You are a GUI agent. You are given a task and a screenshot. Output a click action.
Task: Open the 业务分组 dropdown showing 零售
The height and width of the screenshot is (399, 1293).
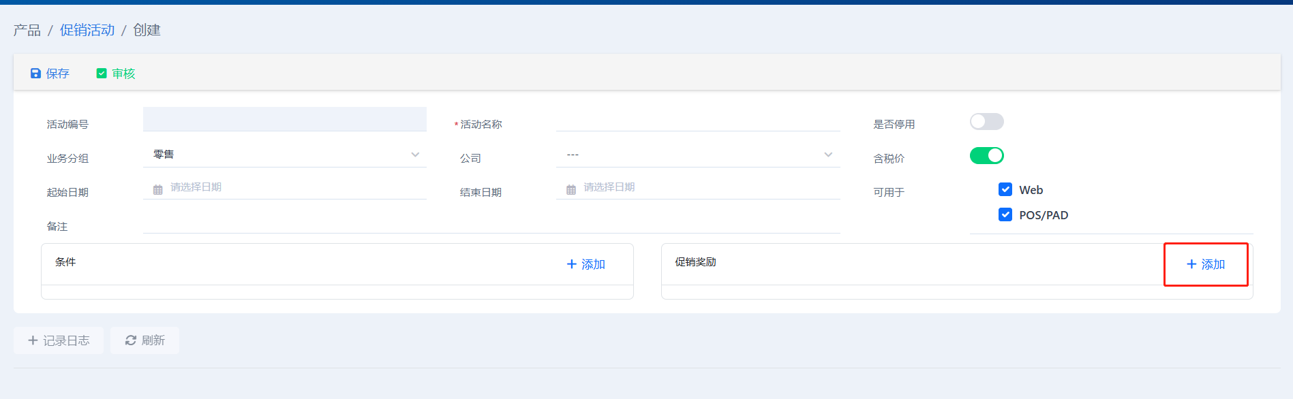pos(285,155)
